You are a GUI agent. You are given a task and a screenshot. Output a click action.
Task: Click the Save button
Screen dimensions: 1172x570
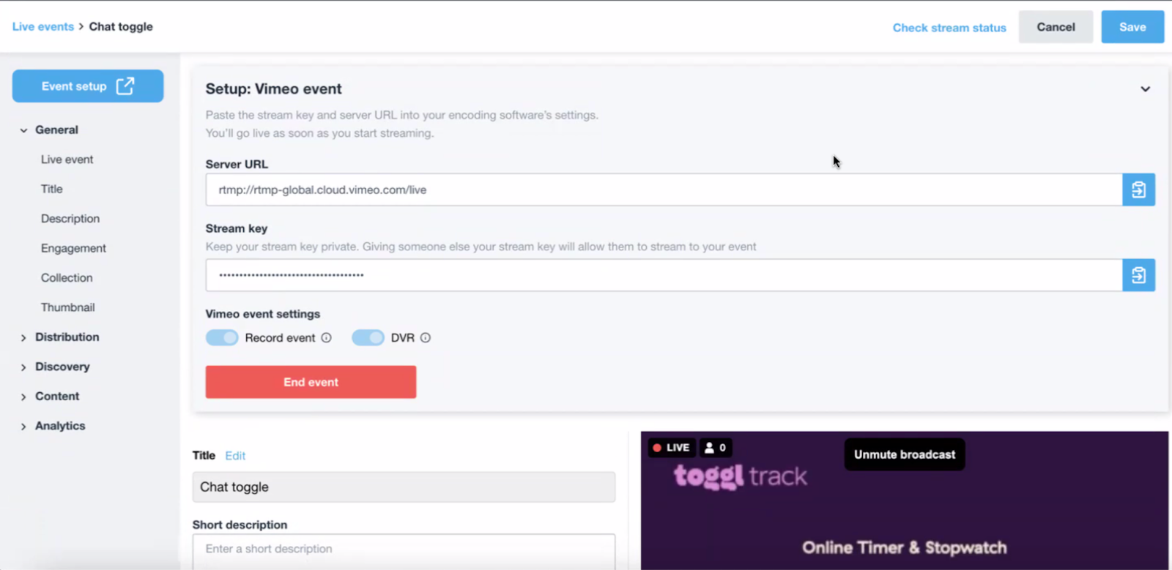tap(1132, 27)
